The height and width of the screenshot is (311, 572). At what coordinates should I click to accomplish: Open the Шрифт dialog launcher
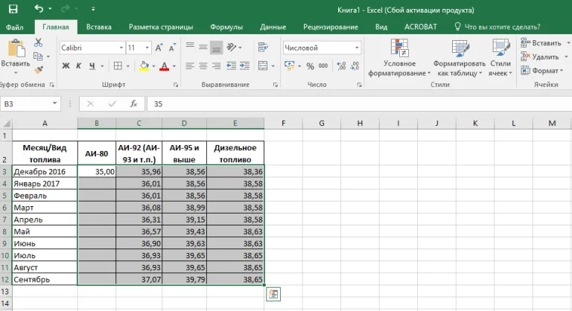[176, 85]
